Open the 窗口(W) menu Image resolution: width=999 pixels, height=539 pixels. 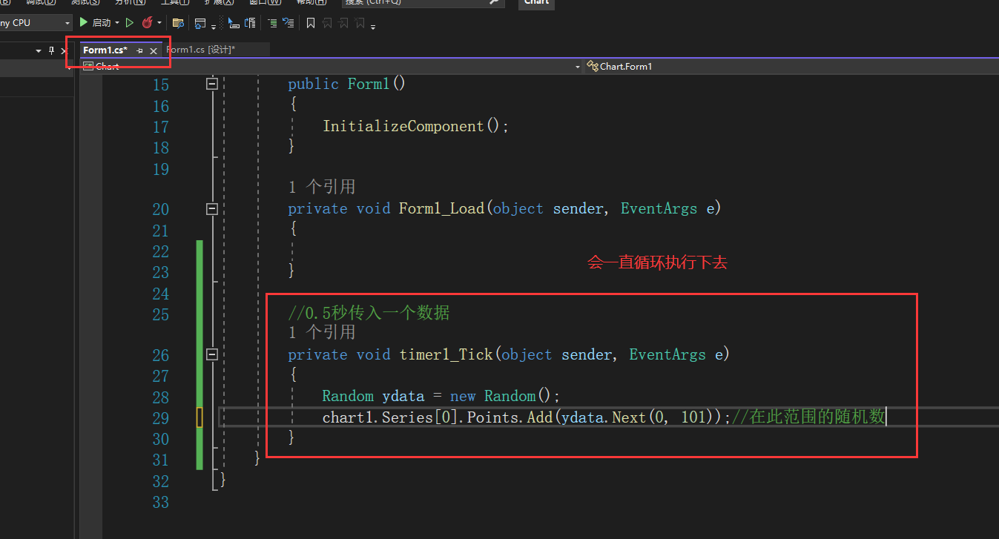tap(265, 2)
